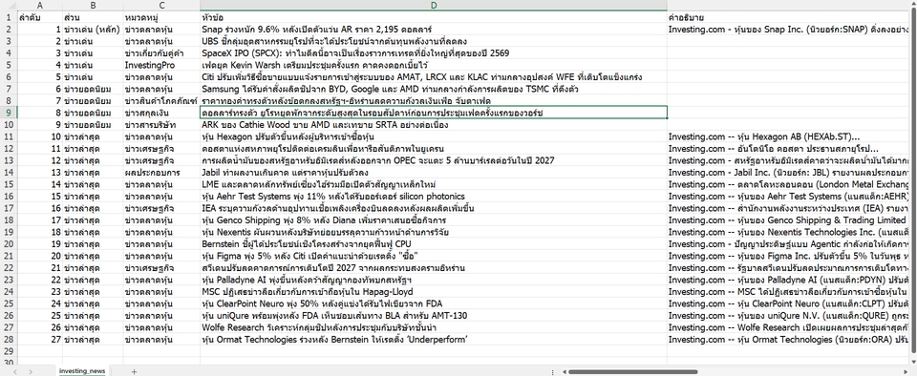
Task: Select the Kevin Warsh headline cell
Action: pos(434,65)
